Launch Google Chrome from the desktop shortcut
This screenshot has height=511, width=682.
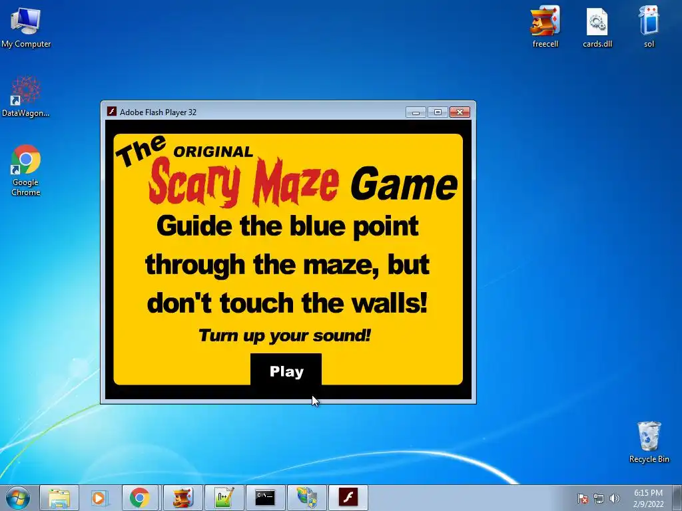click(26, 170)
